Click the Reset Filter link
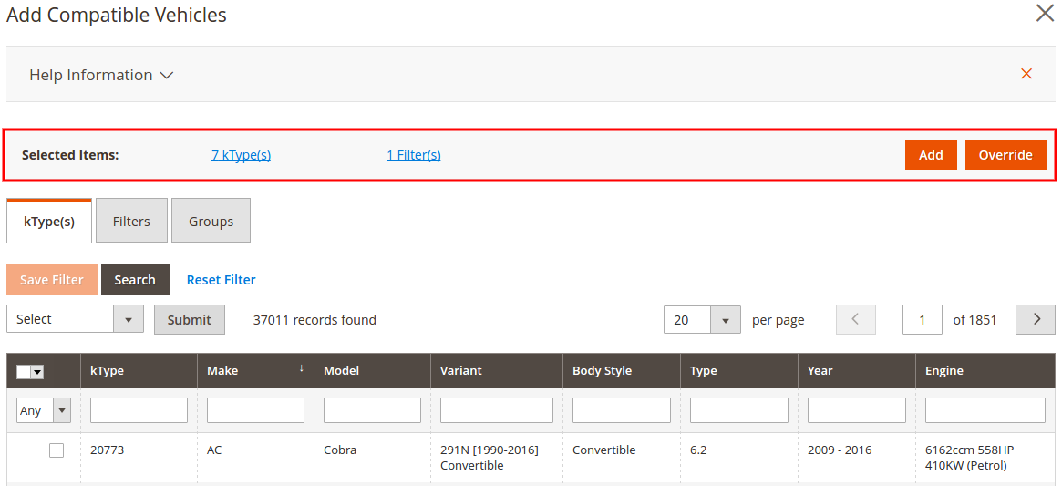This screenshot has width=1062, height=486. click(x=221, y=280)
